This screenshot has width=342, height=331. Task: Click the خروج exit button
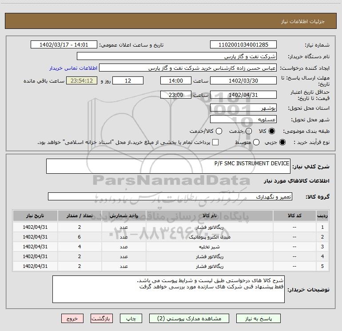coord(72,319)
